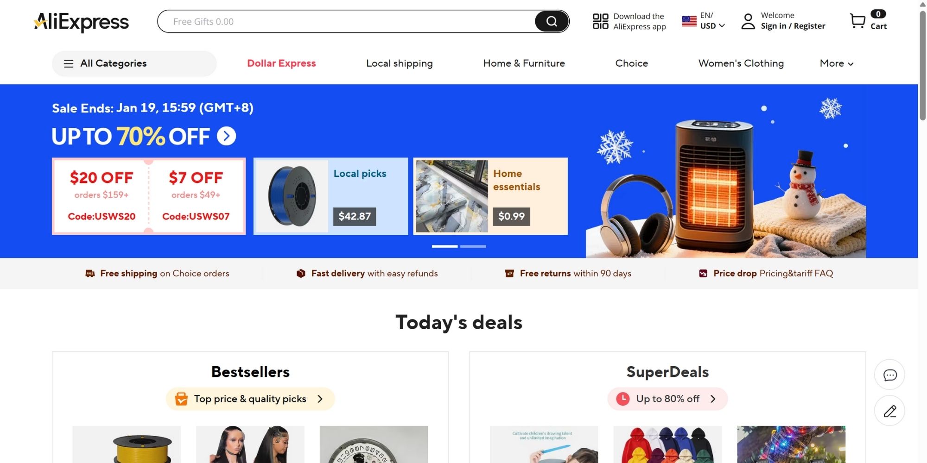The width and height of the screenshot is (927, 463).
Task: Open the chat support bubble icon
Action: pyautogui.click(x=889, y=375)
